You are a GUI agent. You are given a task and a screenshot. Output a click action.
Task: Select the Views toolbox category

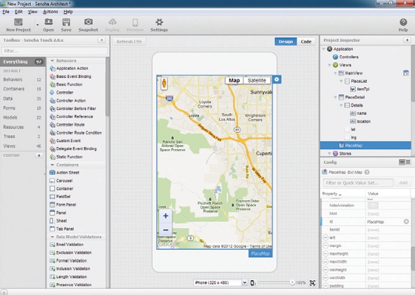point(22,146)
